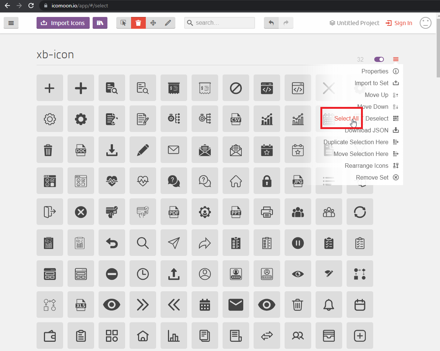Screen dimensions: 440x351
Task: Select the magnifying glass search icon
Action: (x=143, y=243)
